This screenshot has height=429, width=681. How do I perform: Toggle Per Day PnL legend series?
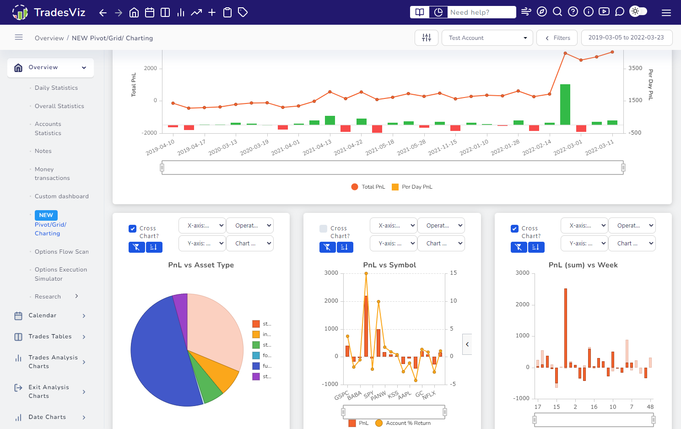coord(412,187)
